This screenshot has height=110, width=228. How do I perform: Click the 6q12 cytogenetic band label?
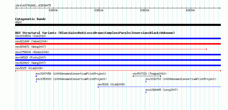[x=18, y=22]
